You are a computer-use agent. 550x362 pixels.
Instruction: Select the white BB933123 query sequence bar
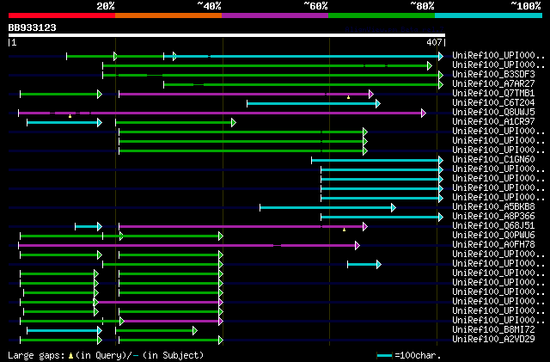tap(227, 35)
